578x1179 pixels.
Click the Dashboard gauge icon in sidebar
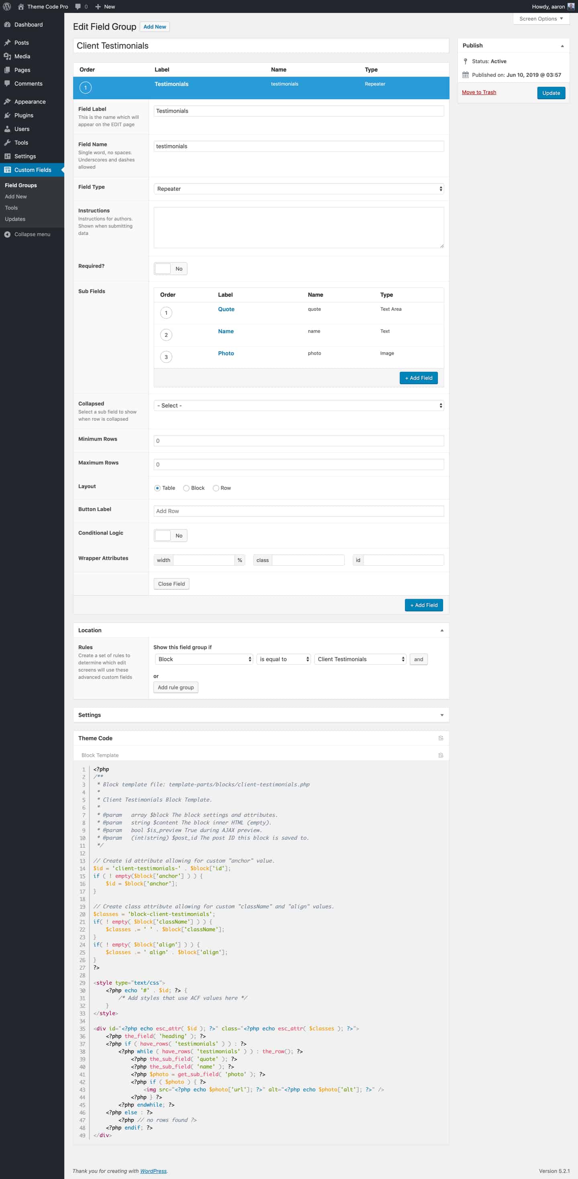tap(7, 25)
